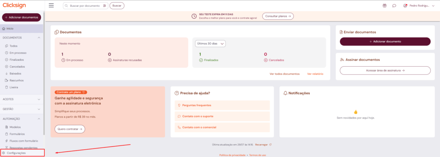Click the Buscar button
Image resolution: width=440 pixels, height=157 pixels.
(117, 6)
